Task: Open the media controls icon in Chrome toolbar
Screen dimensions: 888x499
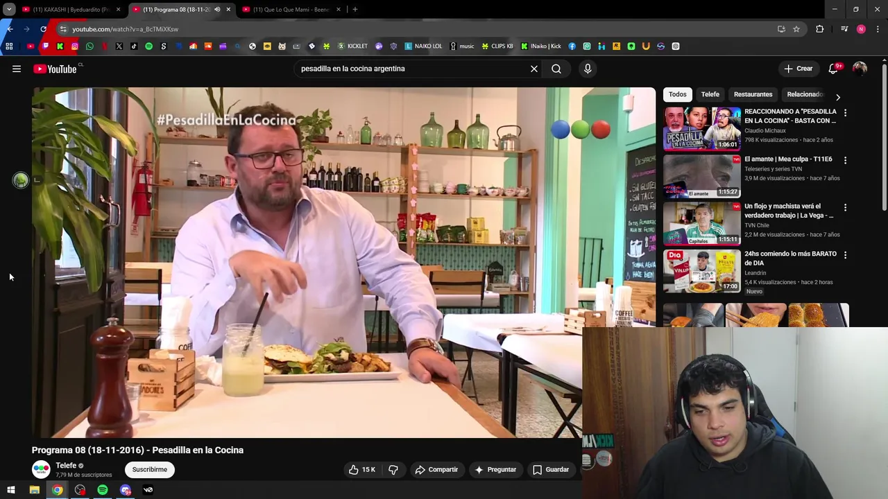Action: click(844, 29)
